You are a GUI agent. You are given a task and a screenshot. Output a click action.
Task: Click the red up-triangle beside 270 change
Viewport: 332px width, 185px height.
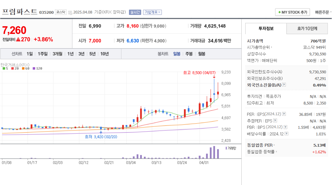click(x=18, y=39)
